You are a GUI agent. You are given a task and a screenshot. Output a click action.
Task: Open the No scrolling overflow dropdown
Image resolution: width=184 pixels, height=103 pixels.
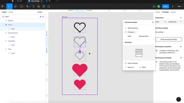160,32
